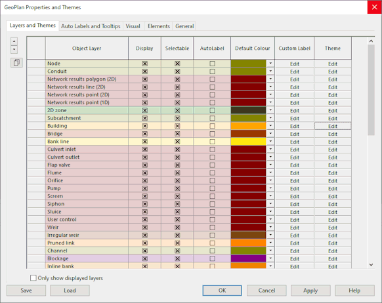Edit Theme for Conduit layer
This screenshot has height=303, width=382.
point(333,71)
